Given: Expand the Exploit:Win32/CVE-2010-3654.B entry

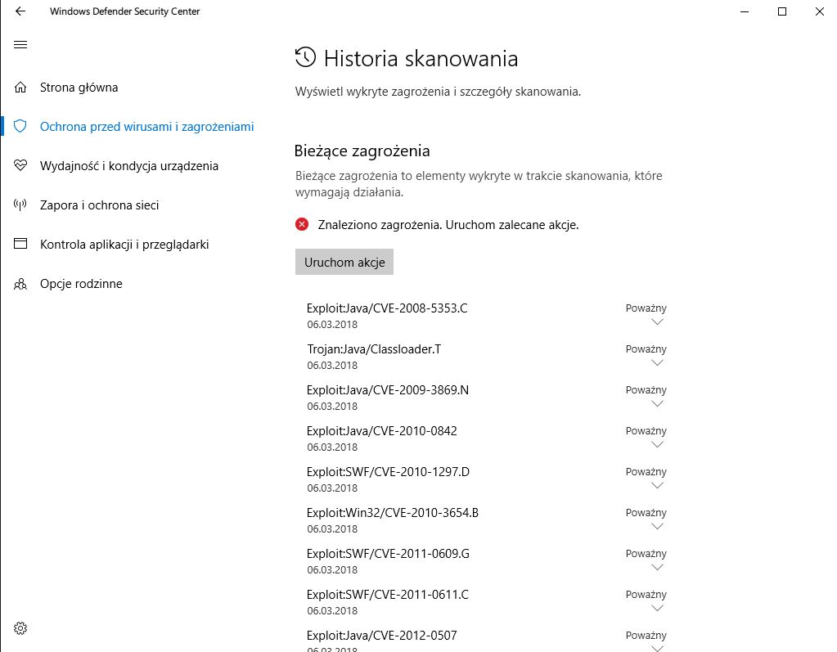Looking at the screenshot, I should coord(655,526).
